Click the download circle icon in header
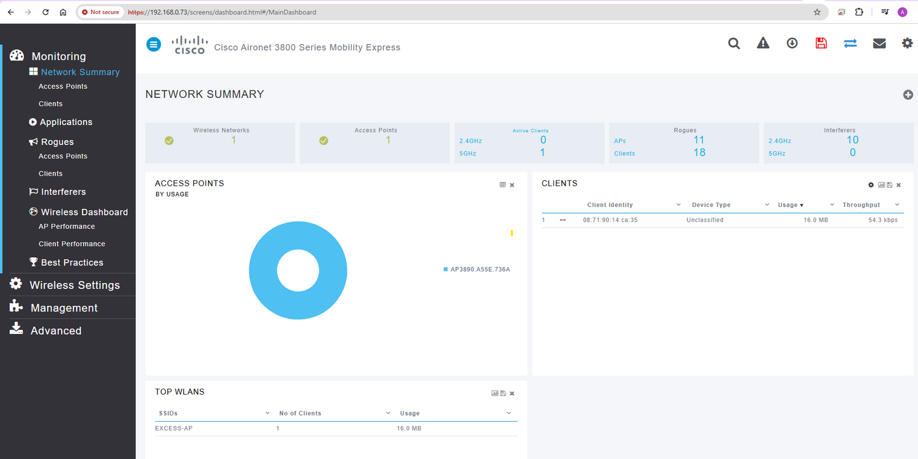 click(x=792, y=43)
